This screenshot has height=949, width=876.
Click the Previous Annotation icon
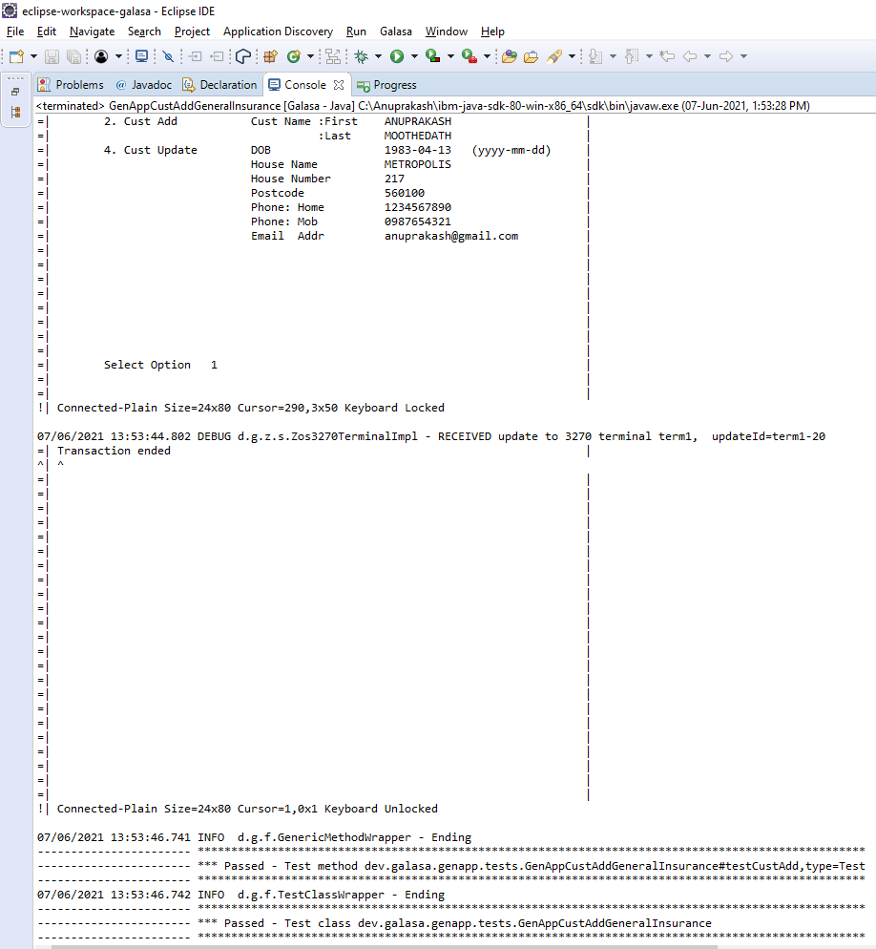pyautogui.click(x=632, y=56)
